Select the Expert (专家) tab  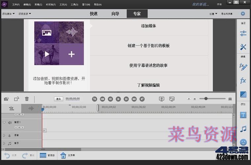pos(137,14)
